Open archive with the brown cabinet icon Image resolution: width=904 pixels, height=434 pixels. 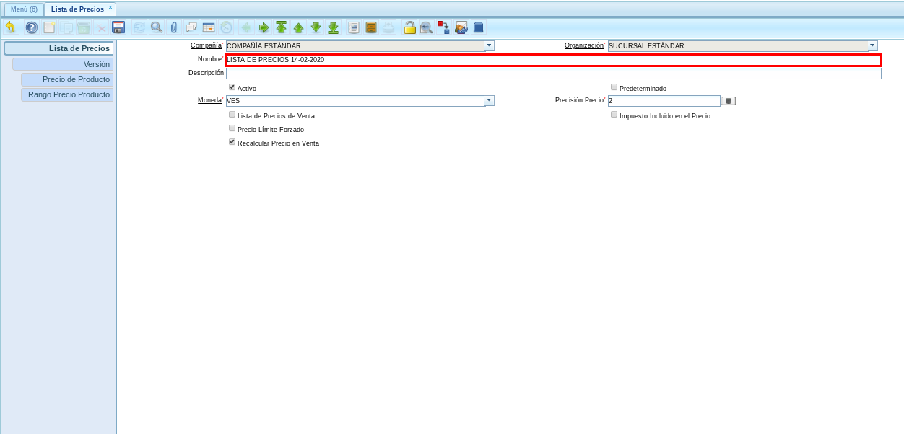(371, 27)
